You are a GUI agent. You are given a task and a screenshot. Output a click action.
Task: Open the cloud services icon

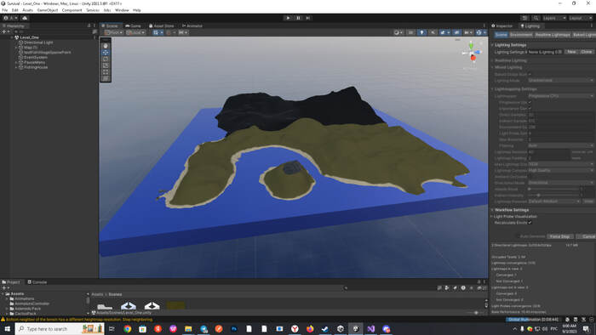point(25,18)
